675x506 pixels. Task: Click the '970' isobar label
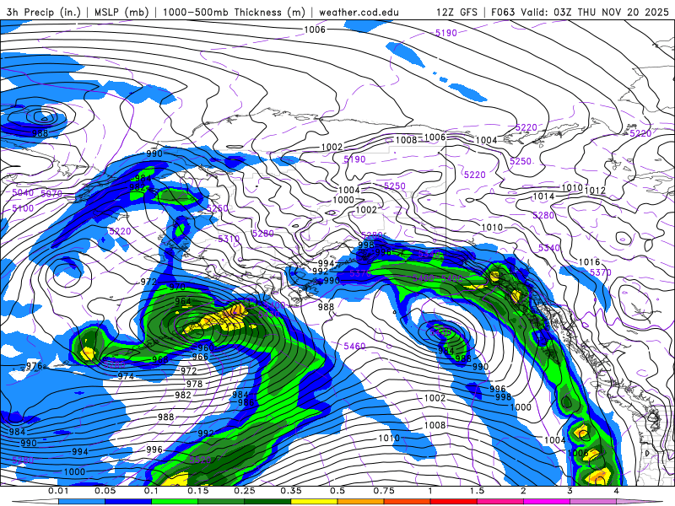pos(177,287)
